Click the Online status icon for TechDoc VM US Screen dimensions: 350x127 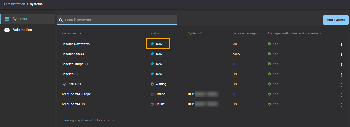point(152,104)
